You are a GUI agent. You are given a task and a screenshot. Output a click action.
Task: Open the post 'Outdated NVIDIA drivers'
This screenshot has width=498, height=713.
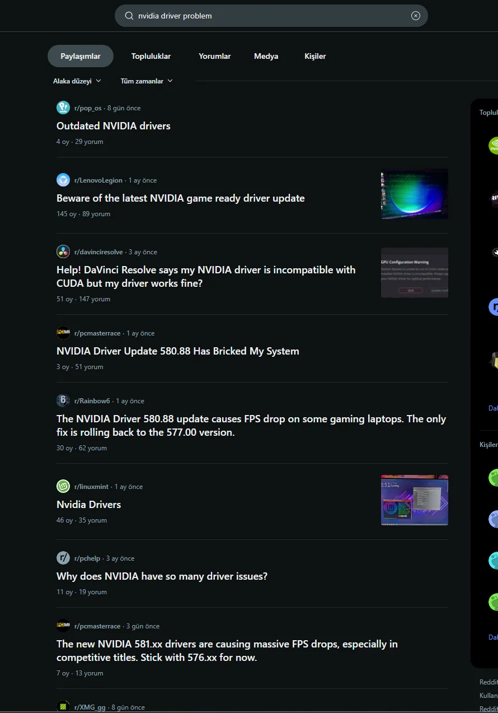click(x=114, y=126)
